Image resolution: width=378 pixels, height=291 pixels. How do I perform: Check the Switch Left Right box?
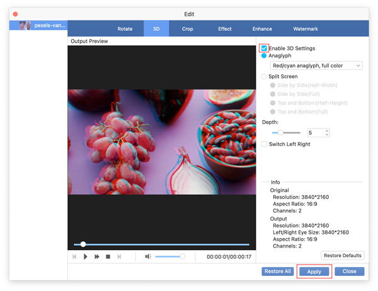265,144
